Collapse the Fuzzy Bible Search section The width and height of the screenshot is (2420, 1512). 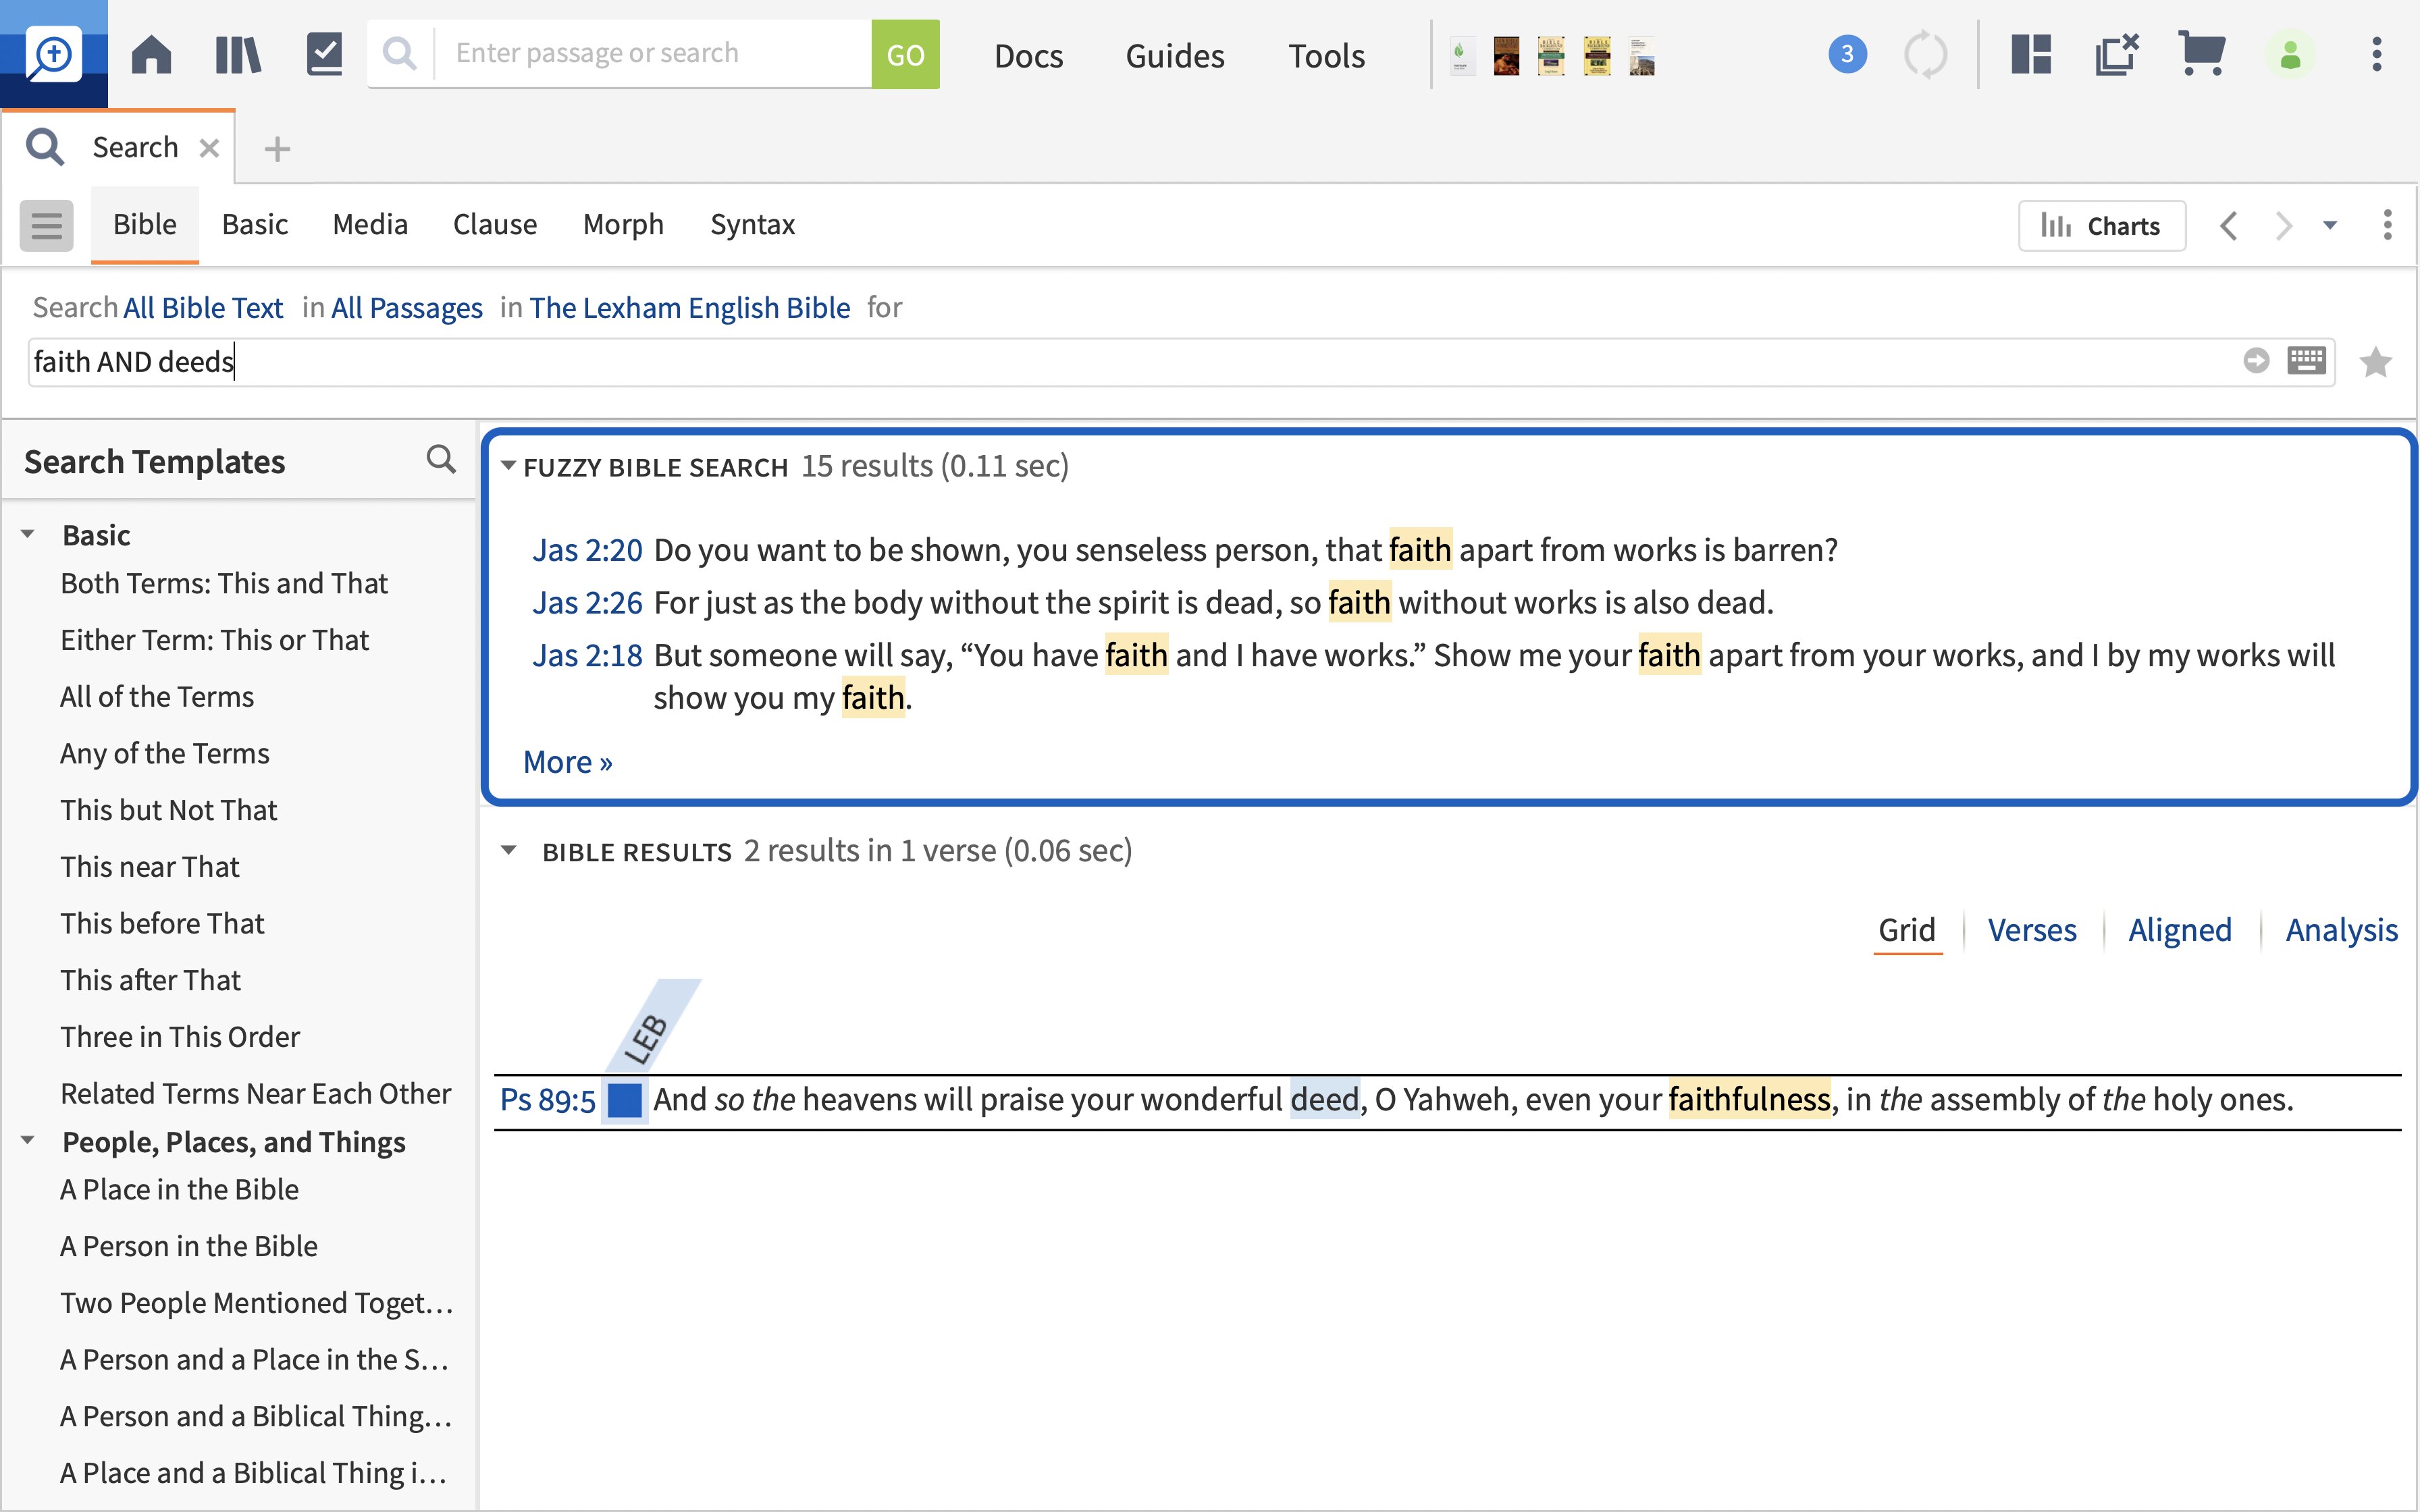point(508,465)
